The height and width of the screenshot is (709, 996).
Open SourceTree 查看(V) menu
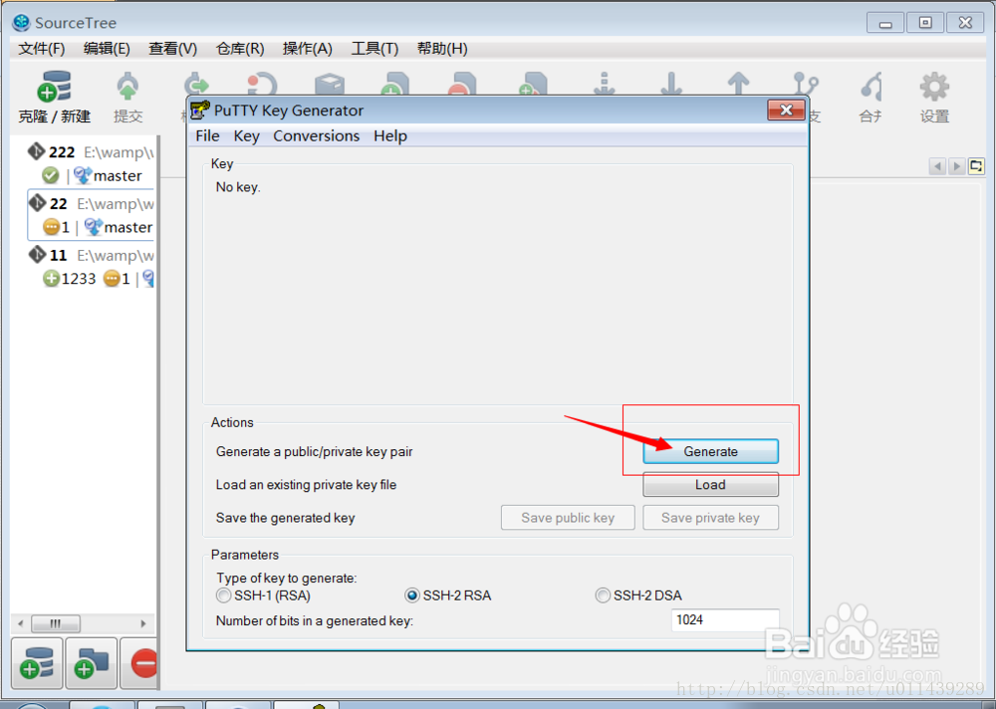[x=172, y=49]
